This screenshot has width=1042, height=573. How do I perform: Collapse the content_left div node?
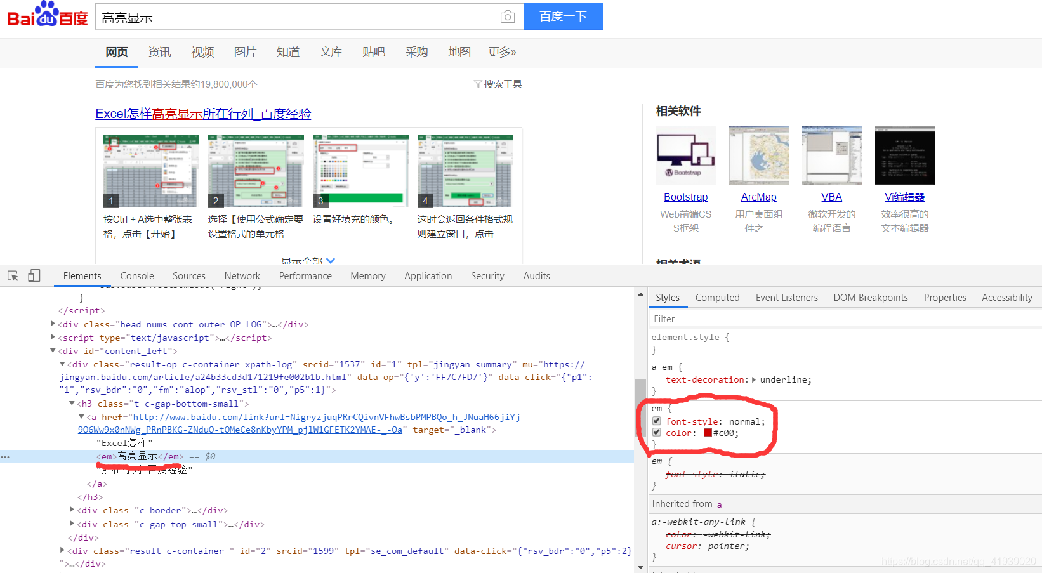pyautogui.click(x=53, y=350)
